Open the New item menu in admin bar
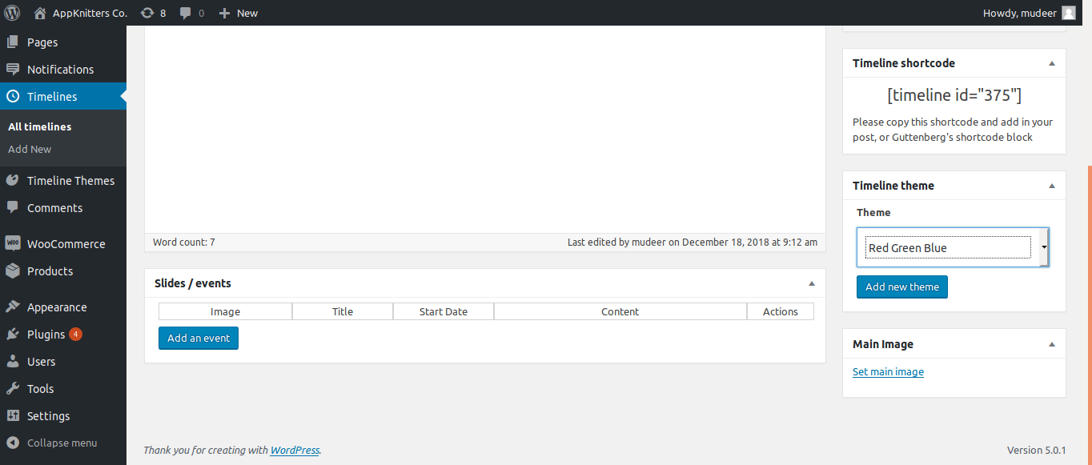Viewport: 1092px width, 465px height. tap(237, 12)
